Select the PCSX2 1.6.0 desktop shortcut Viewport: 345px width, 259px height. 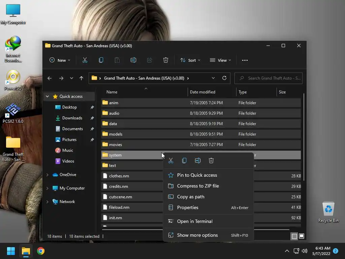point(13,113)
